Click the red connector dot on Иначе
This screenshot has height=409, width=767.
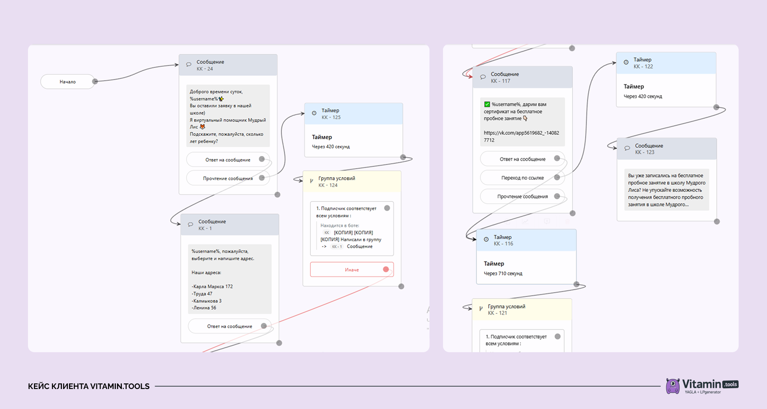386,269
